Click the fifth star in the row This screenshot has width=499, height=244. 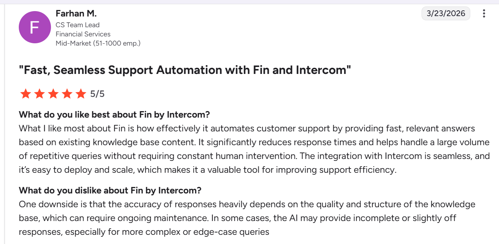point(81,93)
